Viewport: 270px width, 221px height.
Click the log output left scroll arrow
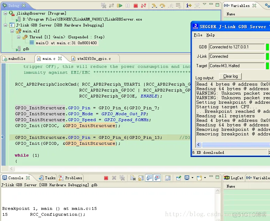(x=199, y=145)
